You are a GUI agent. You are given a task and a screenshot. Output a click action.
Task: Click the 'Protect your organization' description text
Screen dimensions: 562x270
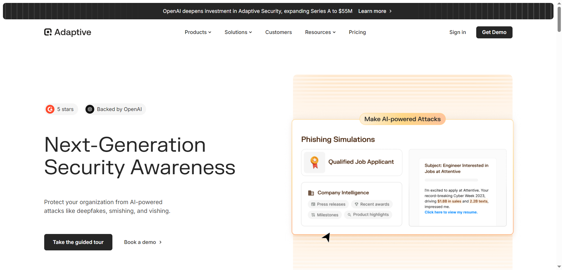point(107,206)
